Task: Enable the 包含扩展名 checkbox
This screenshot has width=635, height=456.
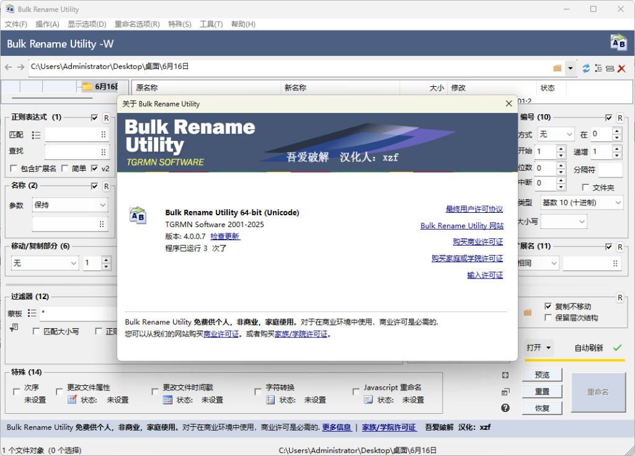Action: [x=14, y=168]
